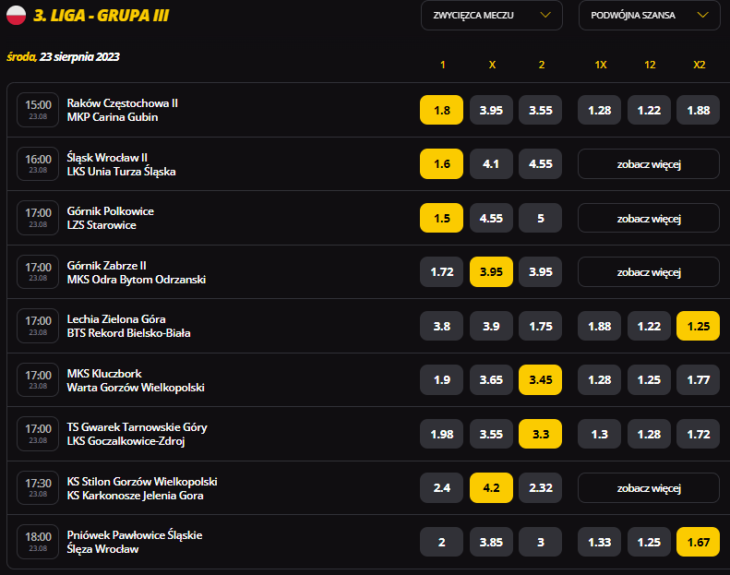The height and width of the screenshot is (575, 730).
Task: Click the 3. Liga - Grupa III heading
Action: pos(102,16)
